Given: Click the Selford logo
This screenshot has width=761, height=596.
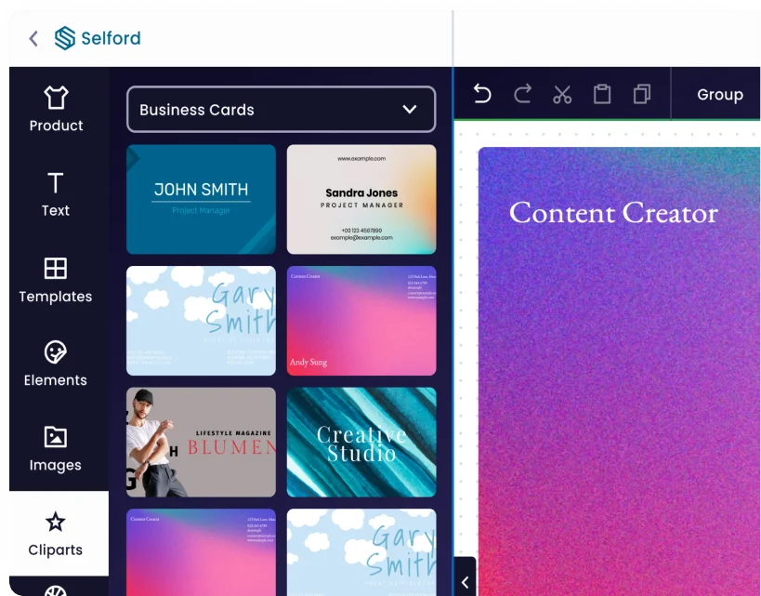Looking at the screenshot, I should [98, 38].
